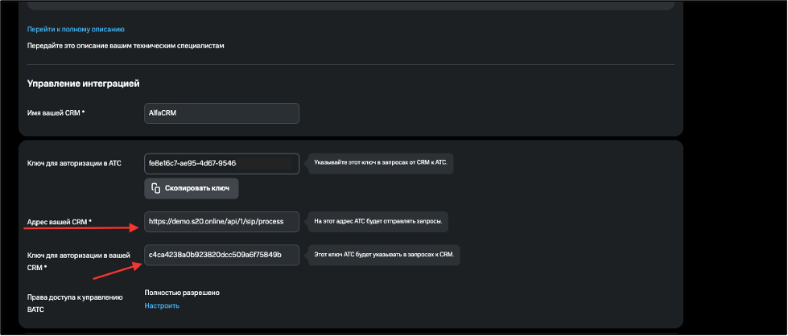This screenshot has height=336, width=788.
Task: Click the Адрес вашей CRM label
Action: click(60, 222)
